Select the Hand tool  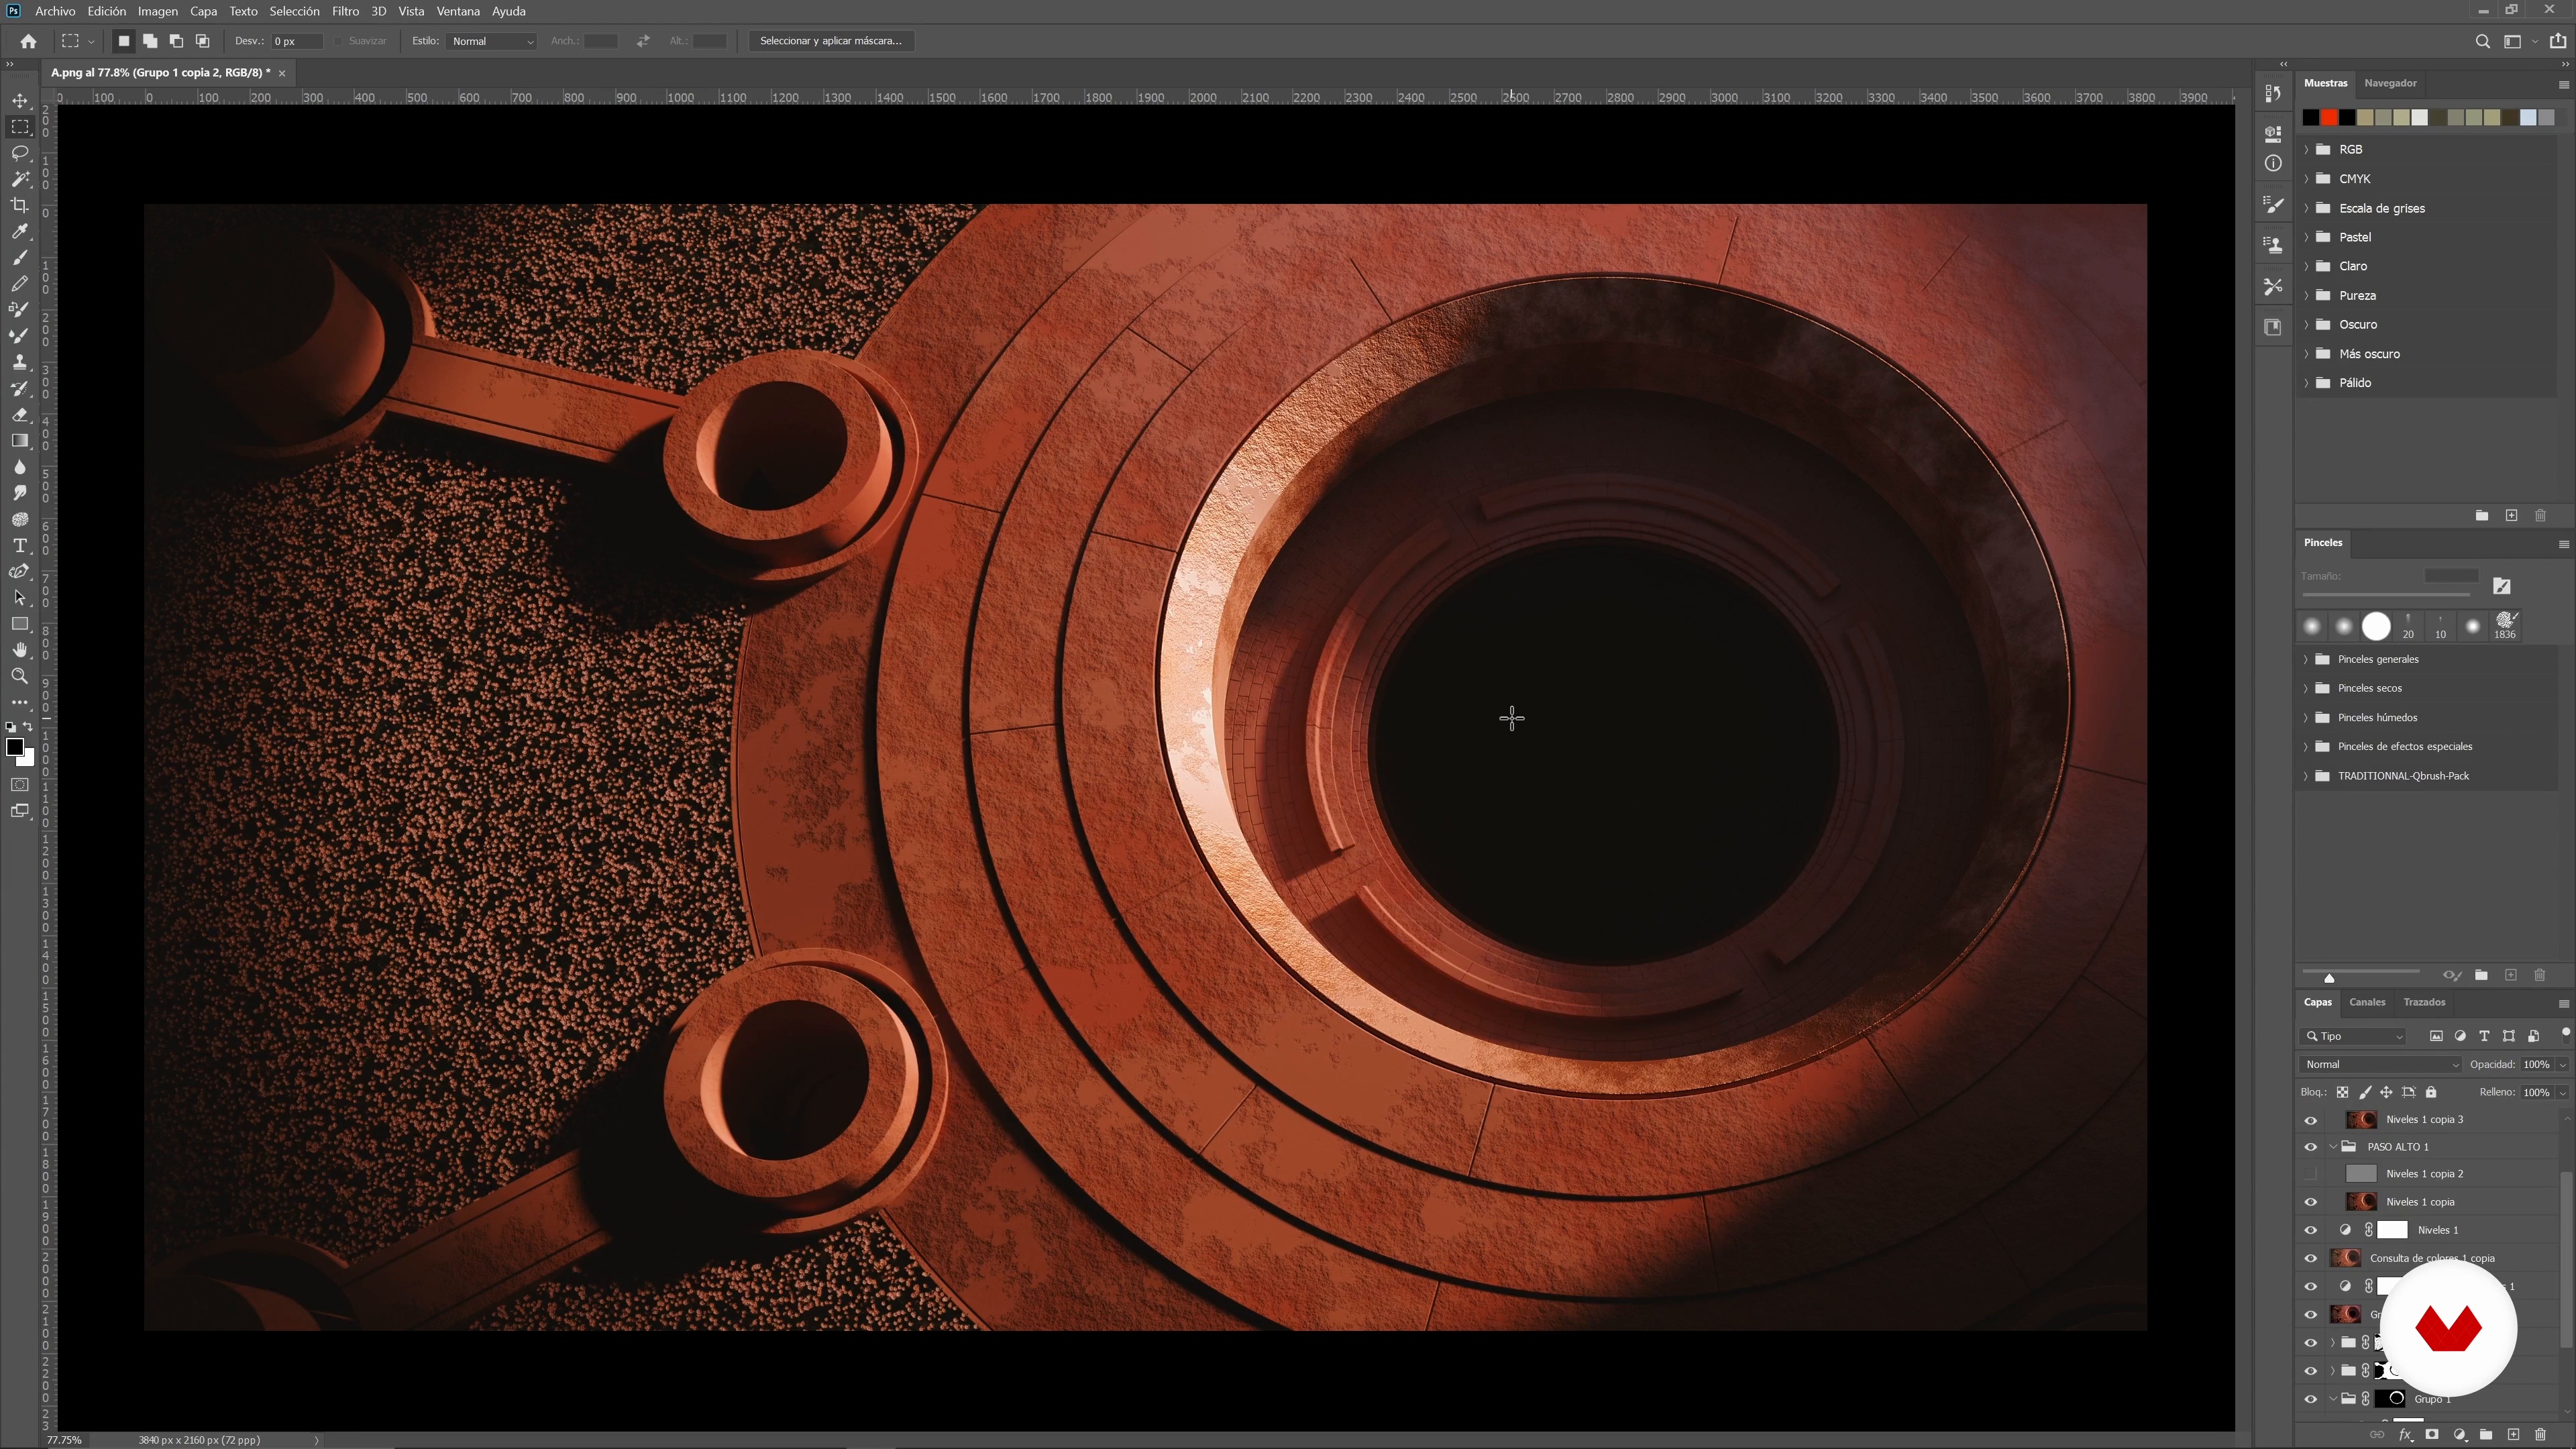[20, 650]
